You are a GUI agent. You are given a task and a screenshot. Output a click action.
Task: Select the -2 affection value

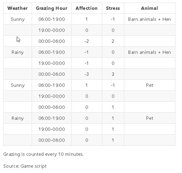[x=87, y=41]
